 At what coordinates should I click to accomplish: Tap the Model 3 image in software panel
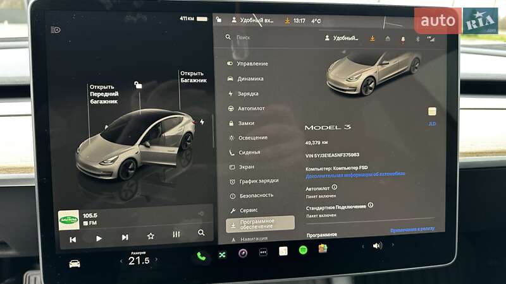point(373,73)
